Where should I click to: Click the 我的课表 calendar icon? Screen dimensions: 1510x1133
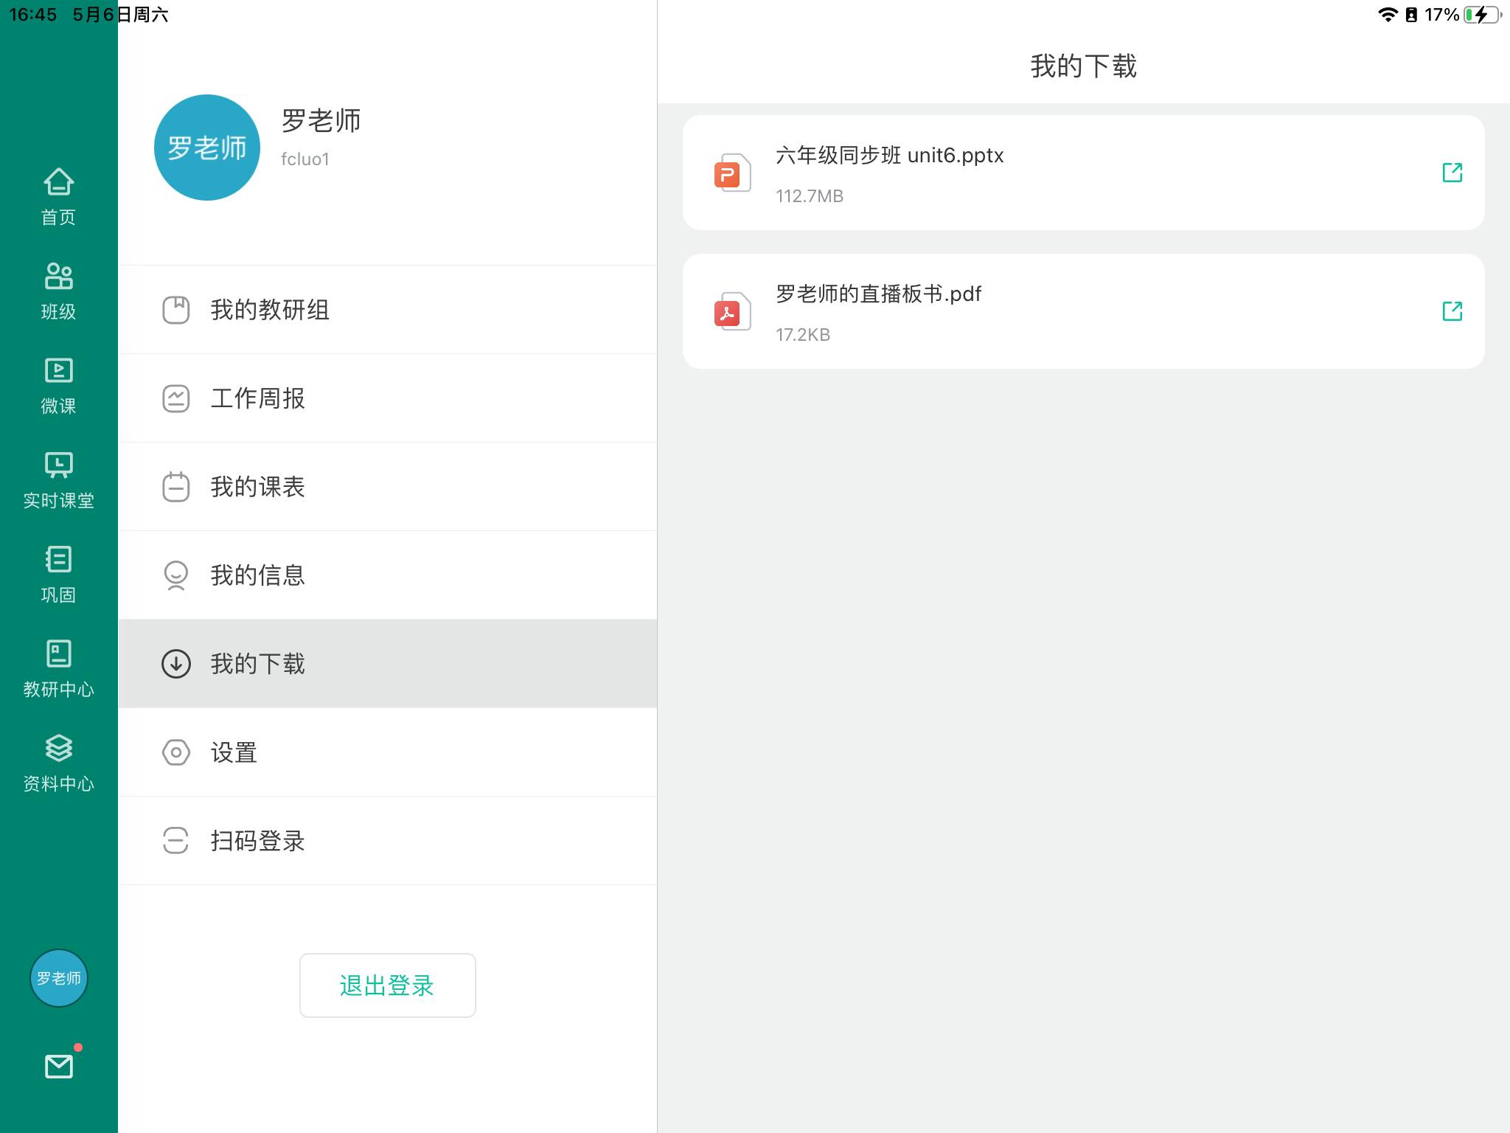[176, 487]
